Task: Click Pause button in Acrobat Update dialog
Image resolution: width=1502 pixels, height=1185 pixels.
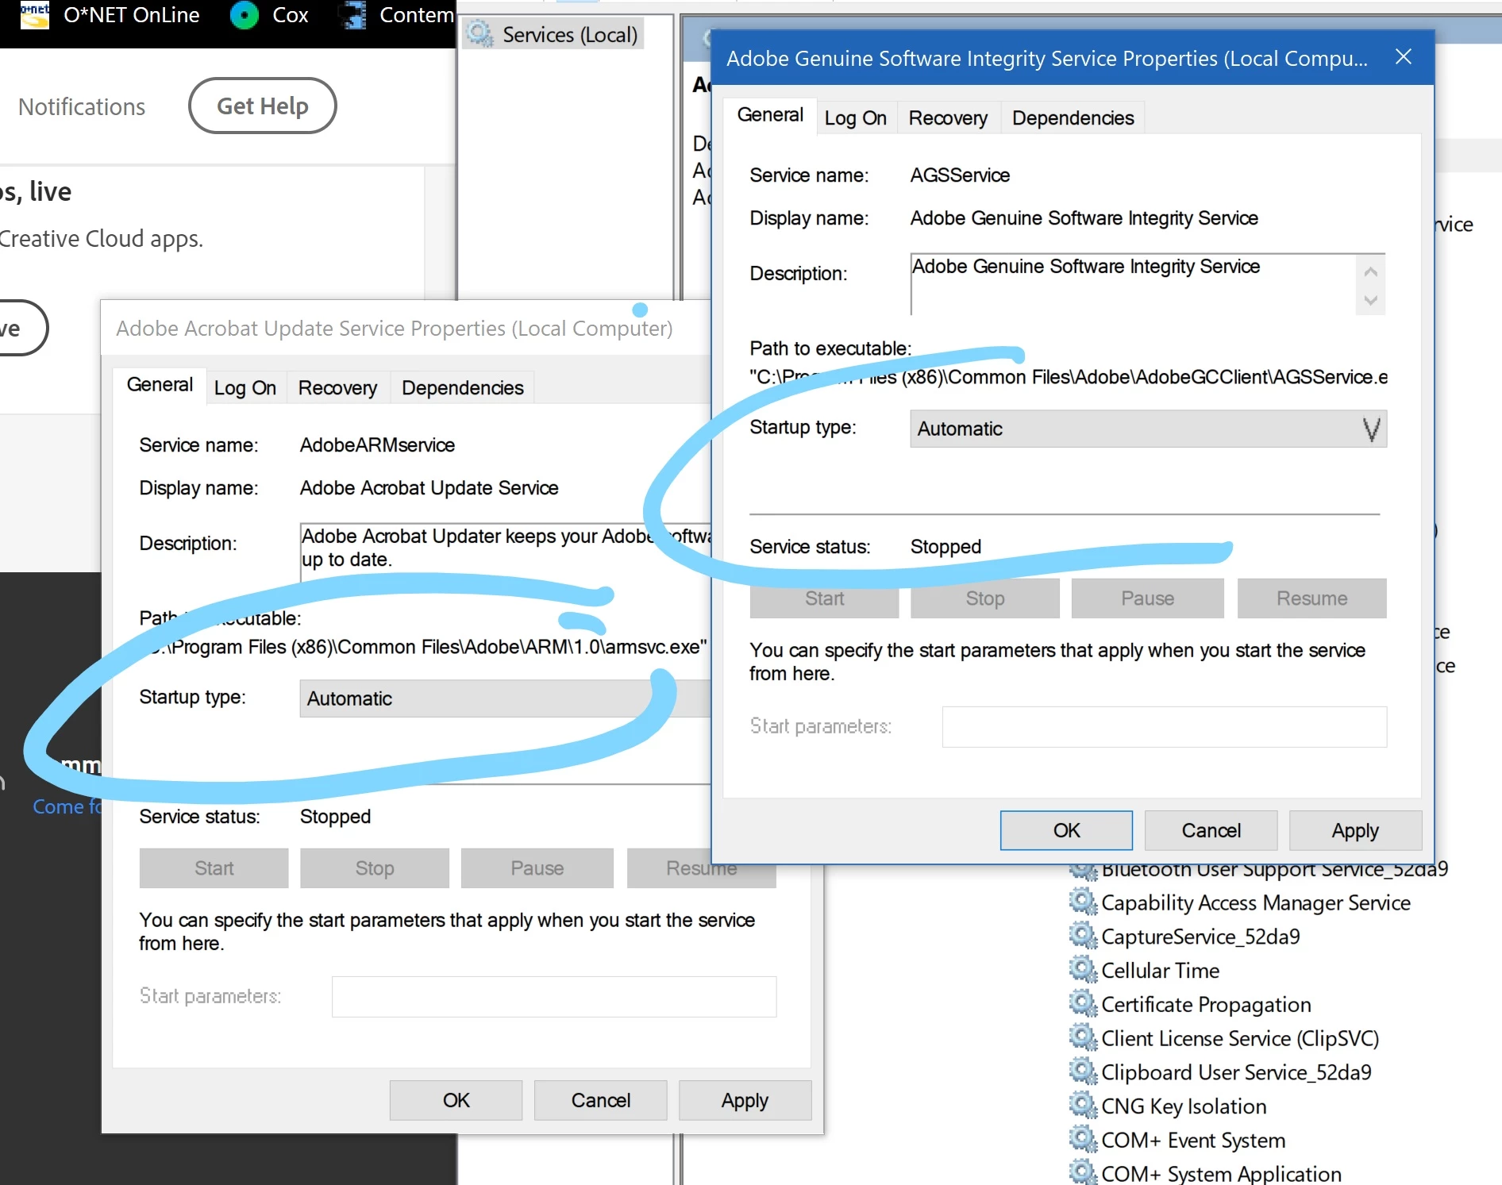Action: pos(537,868)
